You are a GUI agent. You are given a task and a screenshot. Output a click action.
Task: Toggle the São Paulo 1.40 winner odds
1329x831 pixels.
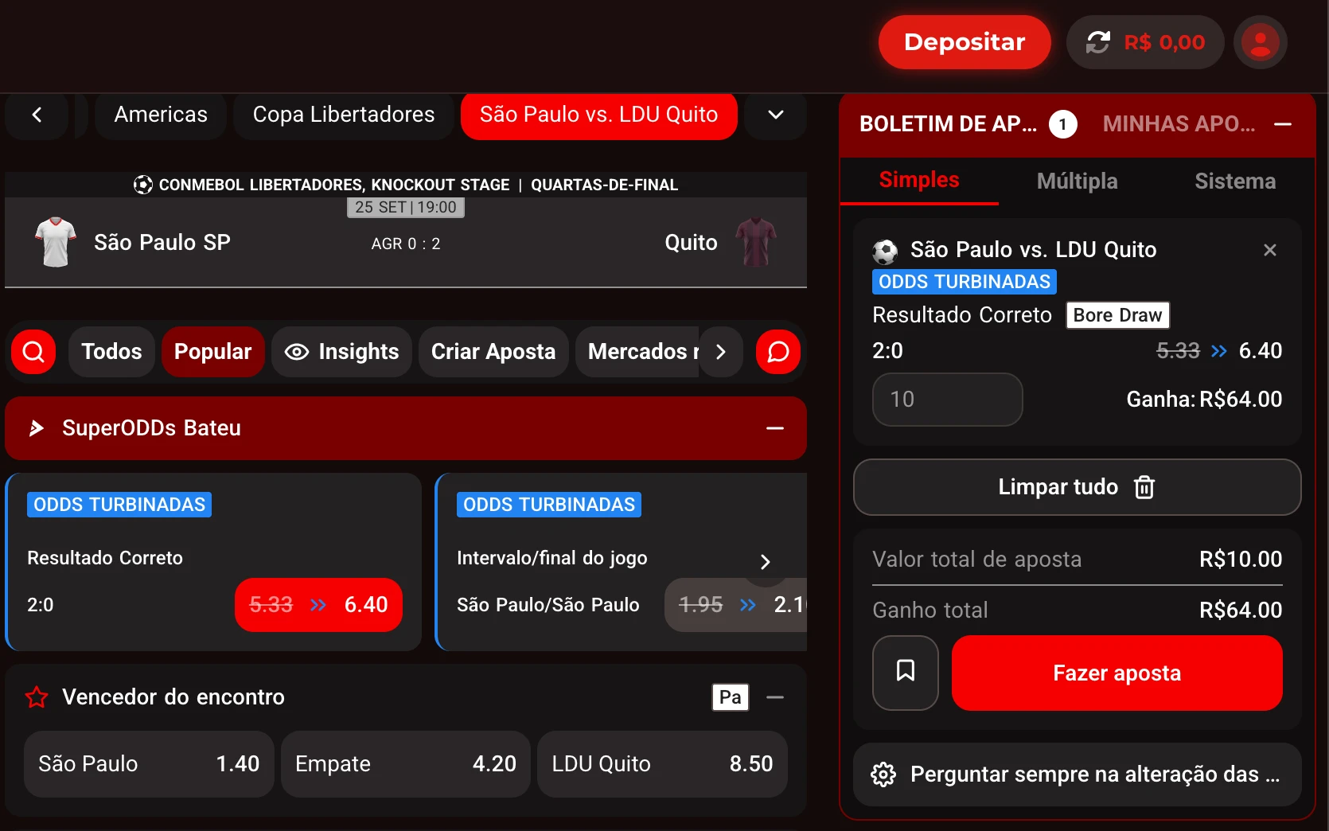[149, 764]
